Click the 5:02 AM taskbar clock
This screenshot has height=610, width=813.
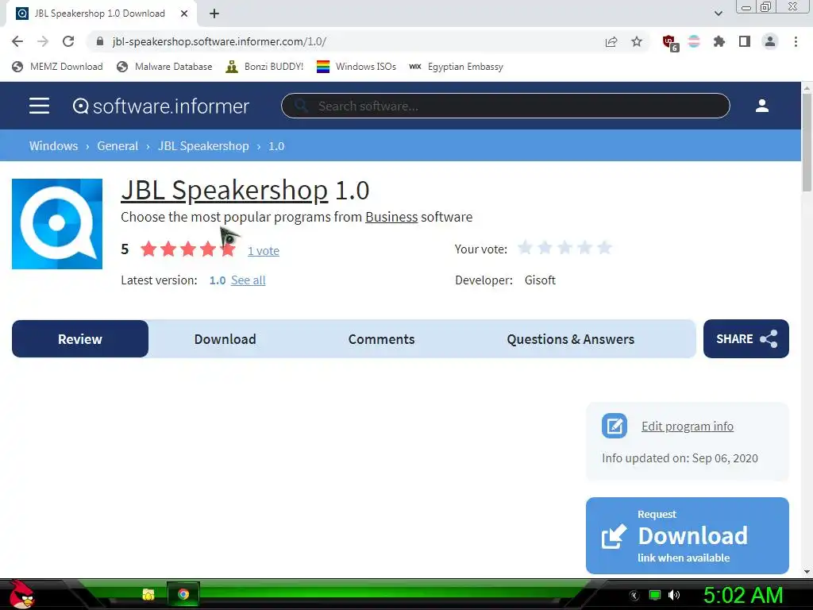(x=742, y=595)
